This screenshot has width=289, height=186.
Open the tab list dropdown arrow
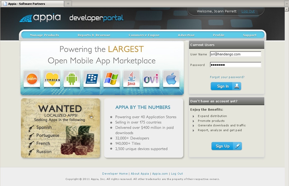pyautogui.click(x=287, y=4)
